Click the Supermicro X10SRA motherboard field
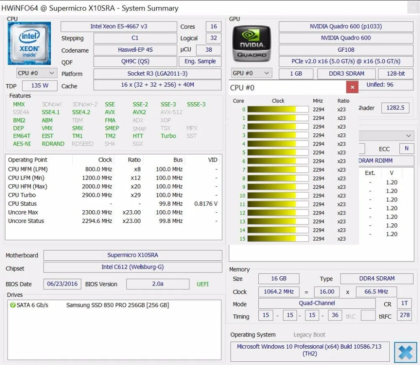This screenshot has height=365, width=420. click(x=133, y=255)
